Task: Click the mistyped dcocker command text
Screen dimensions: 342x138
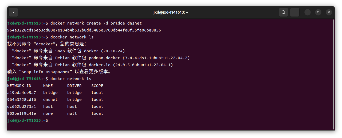Action: tap(72, 37)
